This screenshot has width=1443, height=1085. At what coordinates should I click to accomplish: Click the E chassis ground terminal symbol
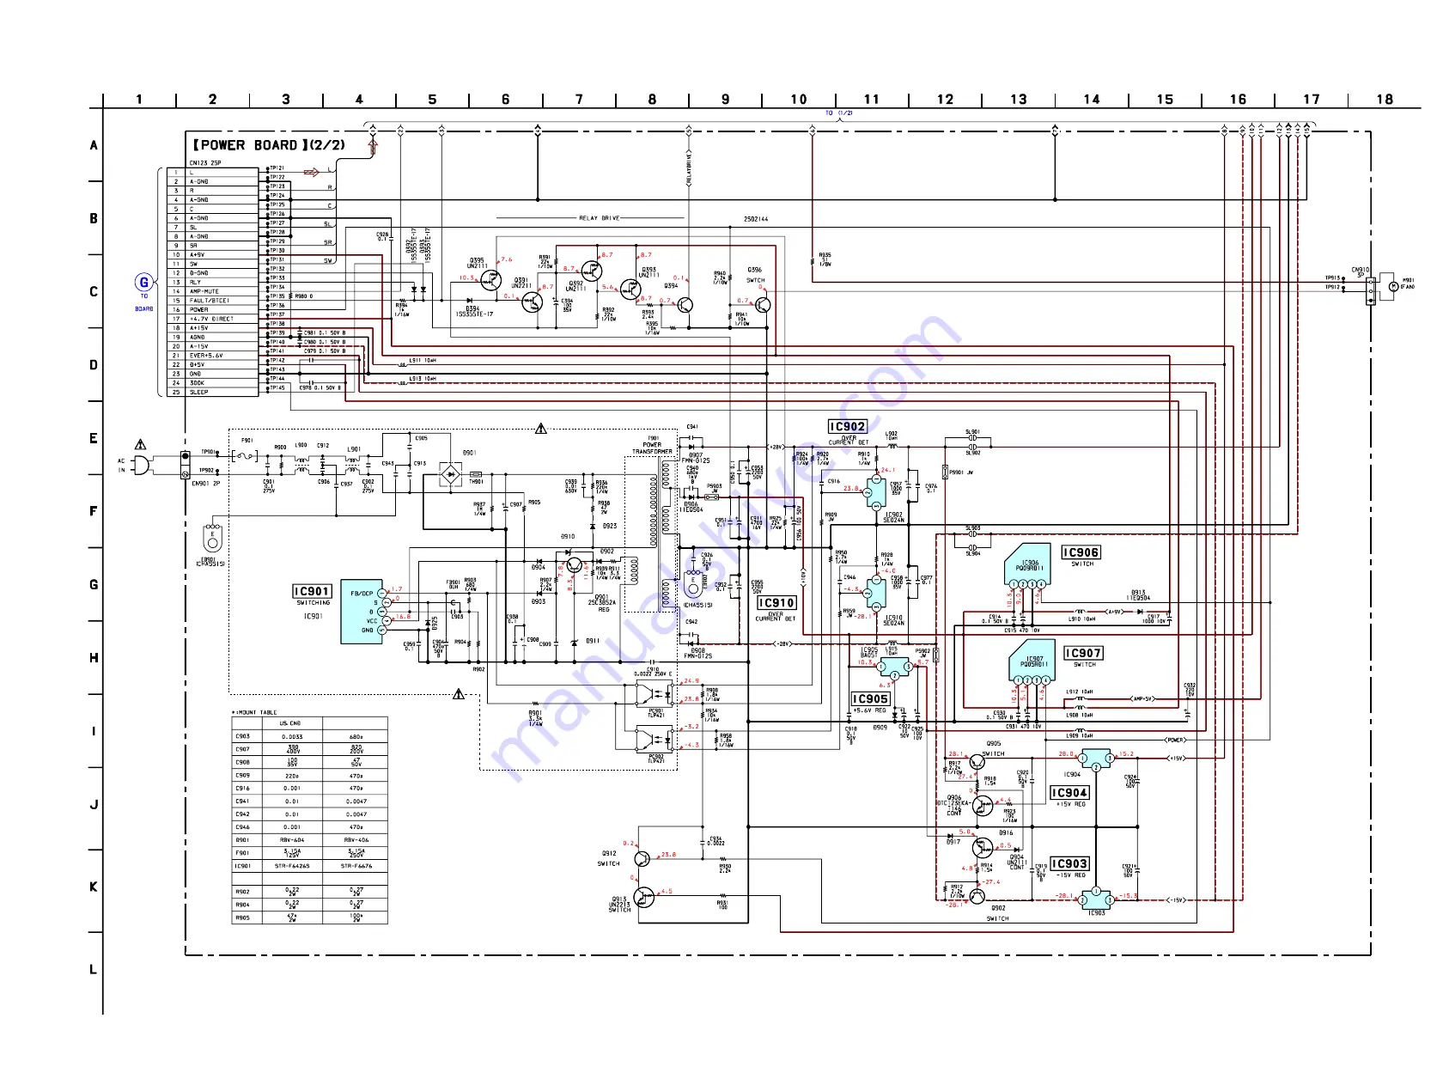(212, 539)
